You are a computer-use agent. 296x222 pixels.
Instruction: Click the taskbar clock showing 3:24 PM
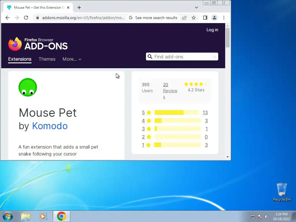click(281, 217)
